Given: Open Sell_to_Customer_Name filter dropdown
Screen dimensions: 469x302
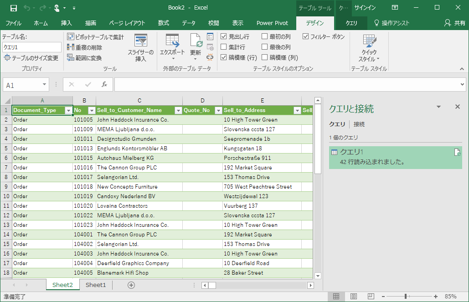Looking at the screenshot, I should click(178, 110).
